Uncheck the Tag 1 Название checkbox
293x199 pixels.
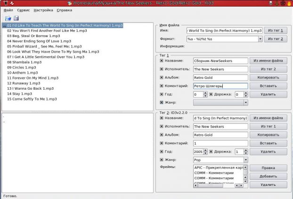point(162,61)
